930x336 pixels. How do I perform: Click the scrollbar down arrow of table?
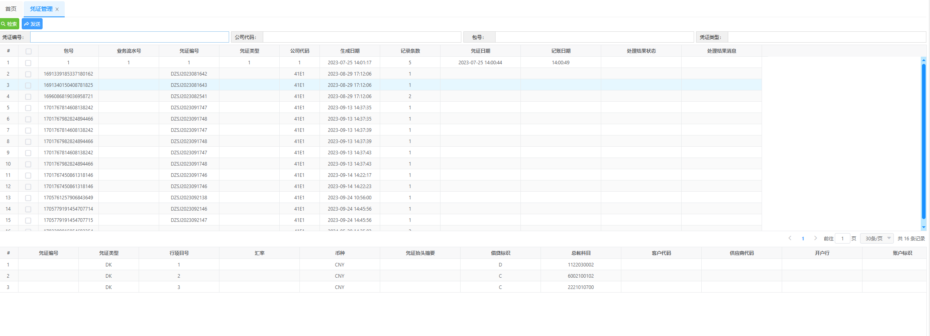pos(924,227)
